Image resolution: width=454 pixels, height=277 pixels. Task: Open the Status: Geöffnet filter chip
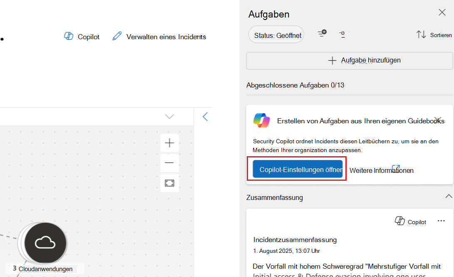(x=276, y=35)
